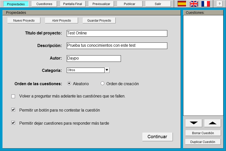Start a Nuevo Proyecto
Image resolution: width=226 pixels, height=151 pixels.
[24, 21]
